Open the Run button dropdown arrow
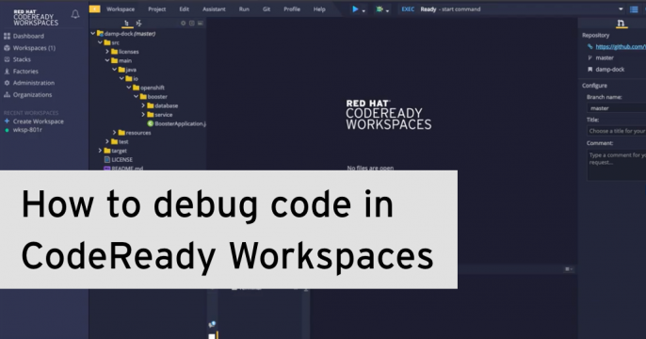This screenshot has width=646, height=339. tap(363, 10)
